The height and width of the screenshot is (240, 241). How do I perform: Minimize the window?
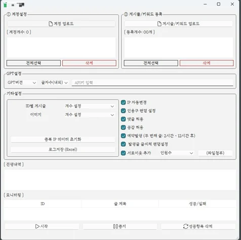[x=205, y=4]
